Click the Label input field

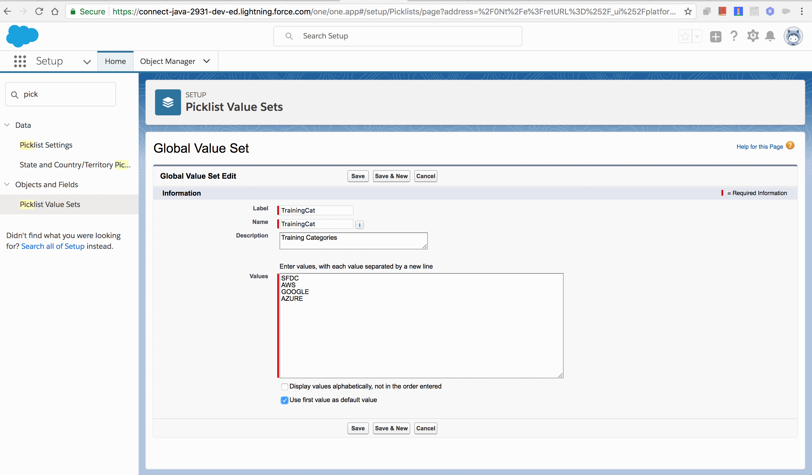[x=315, y=210]
